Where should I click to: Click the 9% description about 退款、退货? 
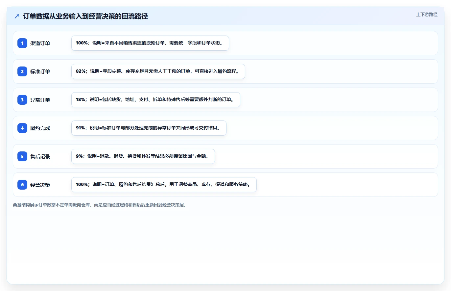[143, 156]
